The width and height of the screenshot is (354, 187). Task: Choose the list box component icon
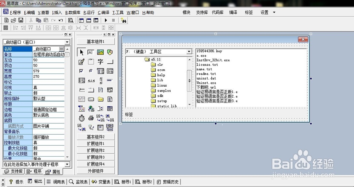[110, 71]
